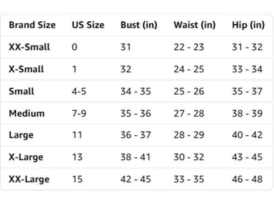This screenshot has width=274, height=205.
Task: Click the Brand Size column header
Action: 32,25
